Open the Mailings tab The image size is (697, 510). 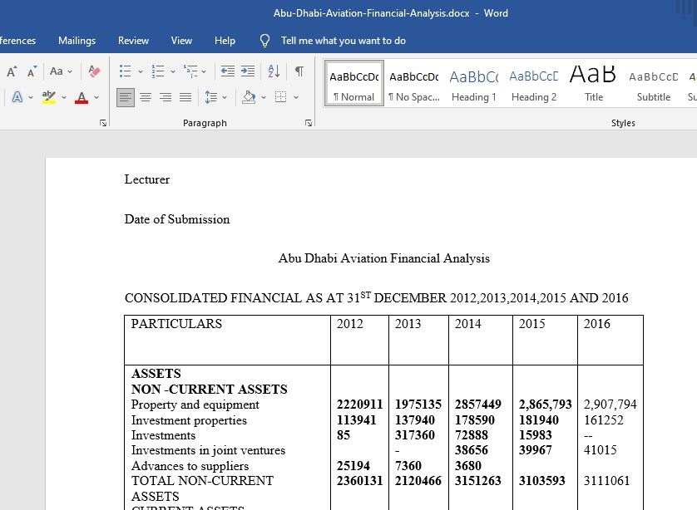point(77,41)
